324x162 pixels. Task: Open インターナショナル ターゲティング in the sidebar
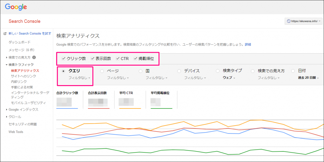coord(30,95)
